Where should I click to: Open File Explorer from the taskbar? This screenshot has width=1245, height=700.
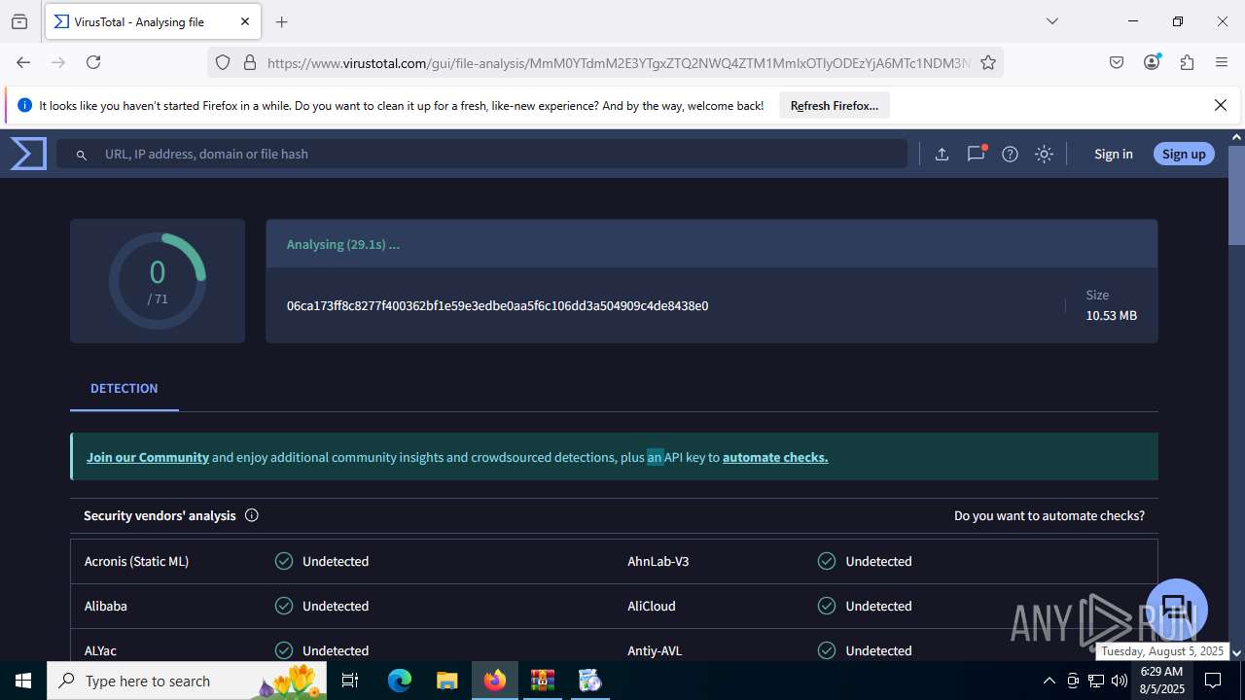[x=446, y=681]
